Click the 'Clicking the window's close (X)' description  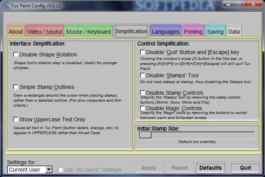click(x=195, y=63)
